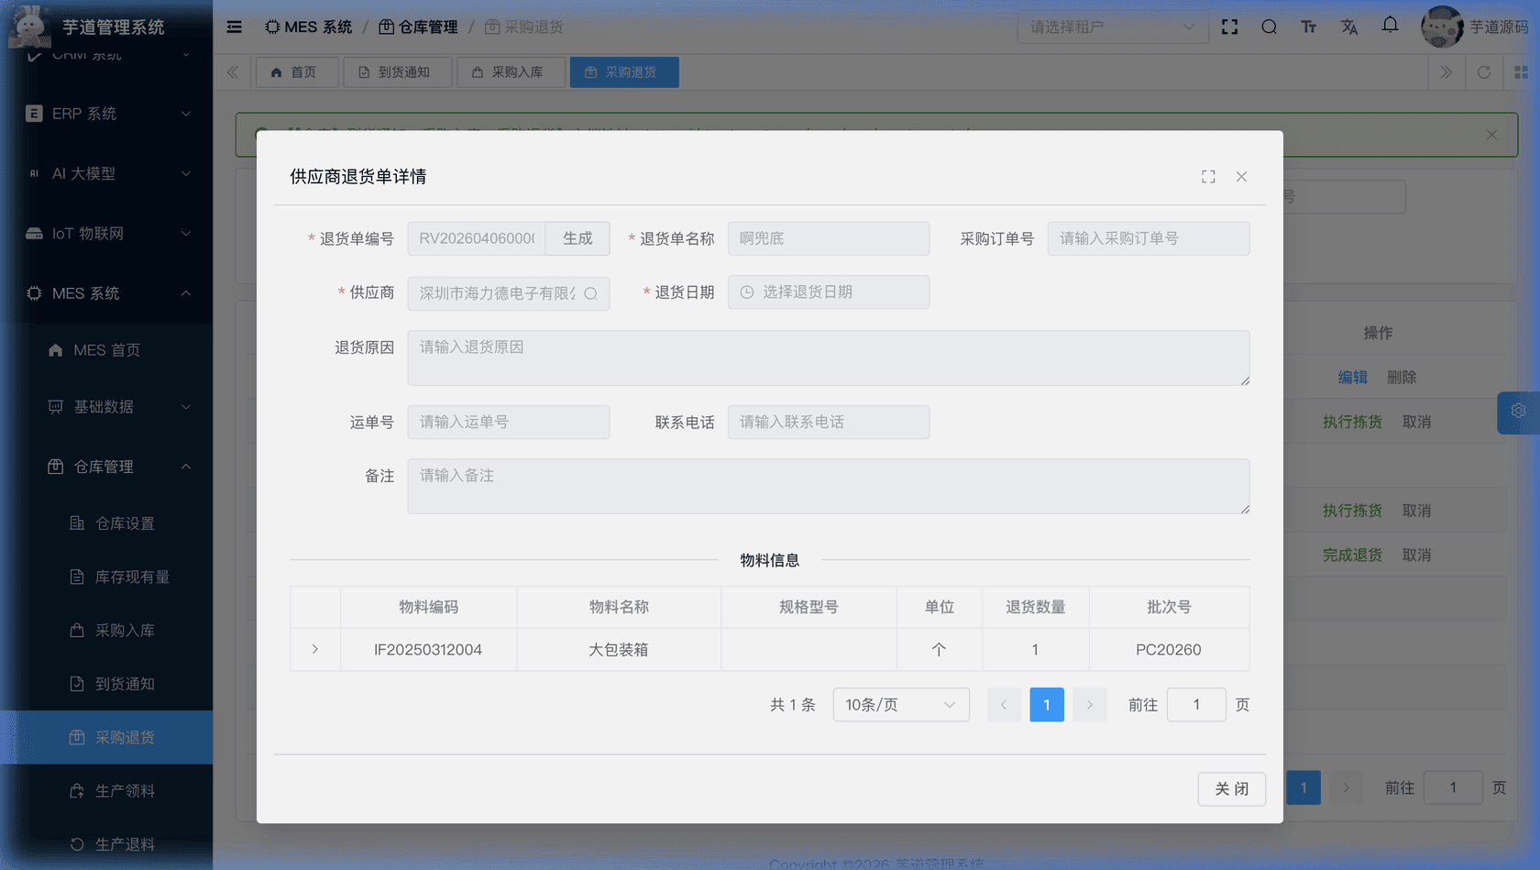Image resolution: width=1540 pixels, height=870 pixels.
Task: Click the 生成 button to generate order number
Action: tap(577, 238)
